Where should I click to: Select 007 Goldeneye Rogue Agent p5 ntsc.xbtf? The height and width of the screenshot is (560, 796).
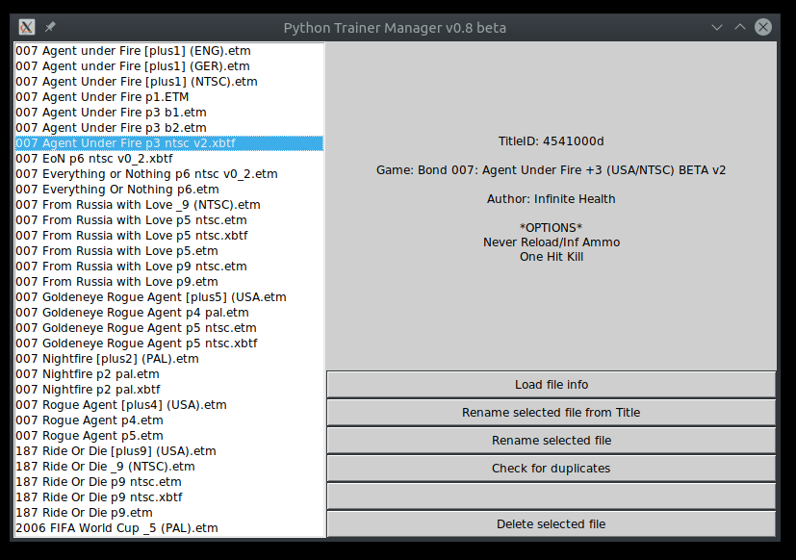(169, 344)
